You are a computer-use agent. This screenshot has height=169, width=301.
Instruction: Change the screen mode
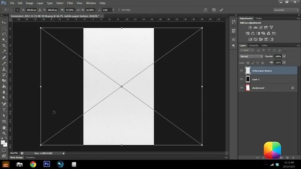[x=4, y=156]
